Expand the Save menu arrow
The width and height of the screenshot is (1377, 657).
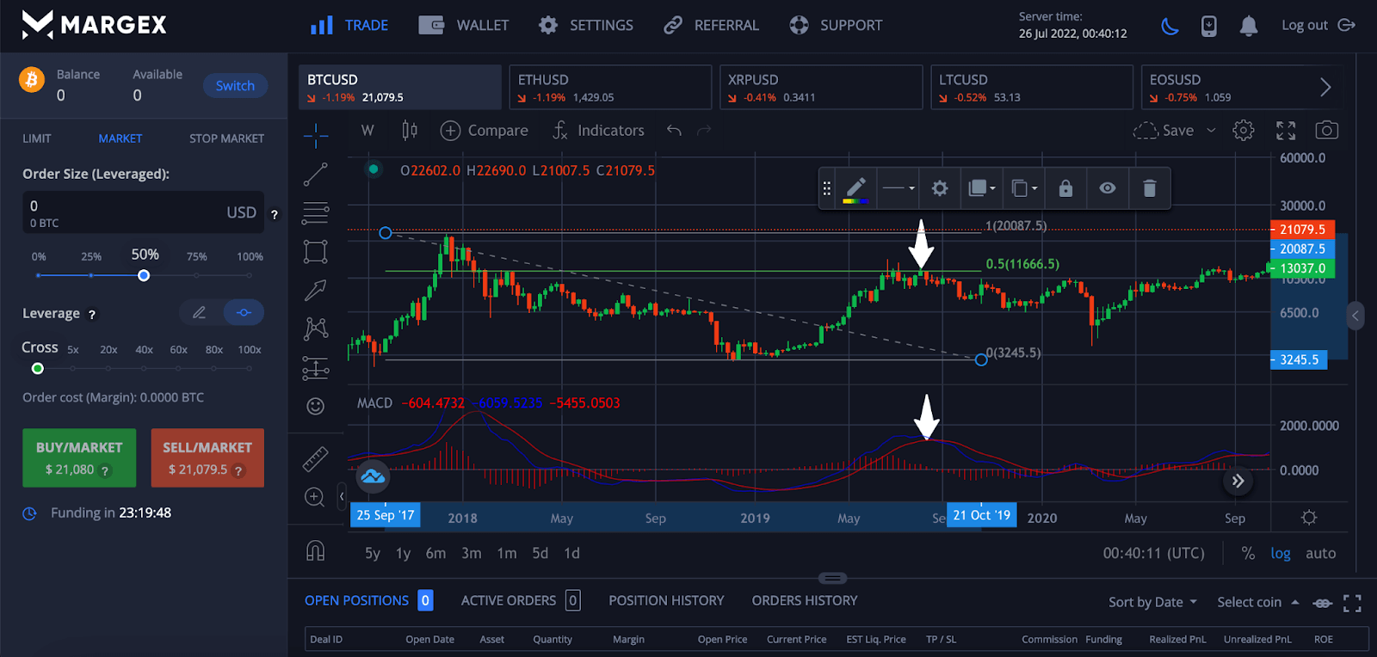(1211, 131)
